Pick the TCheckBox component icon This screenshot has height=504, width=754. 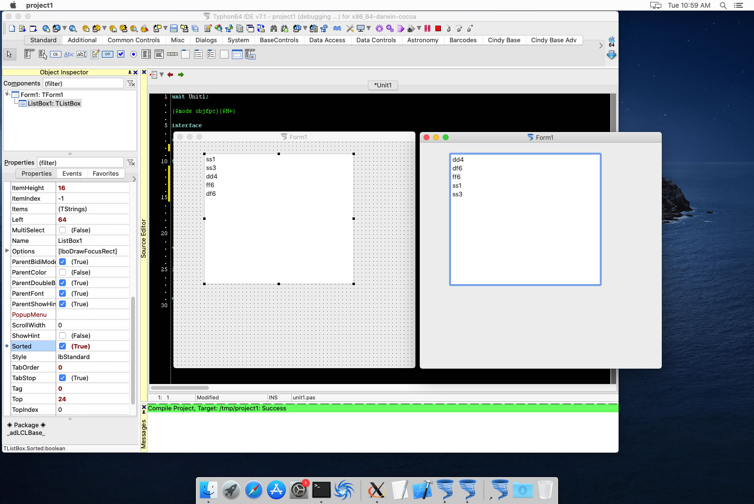click(x=121, y=54)
